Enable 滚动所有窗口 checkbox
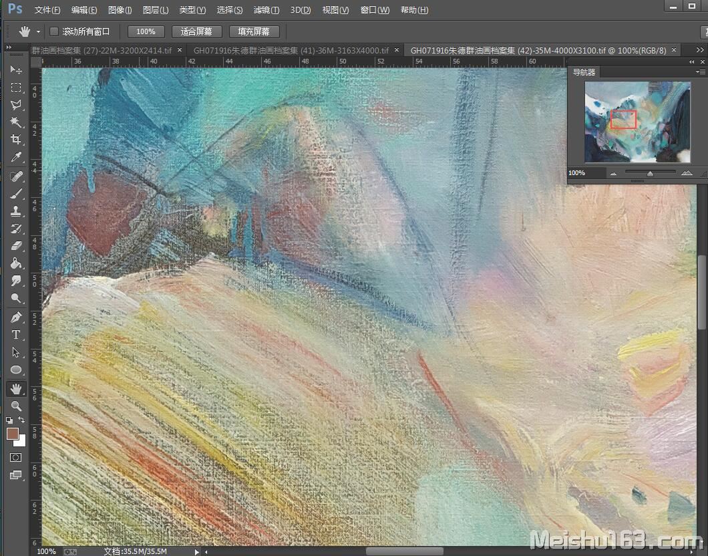This screenshot has height=556, width=708. point(53,31)
